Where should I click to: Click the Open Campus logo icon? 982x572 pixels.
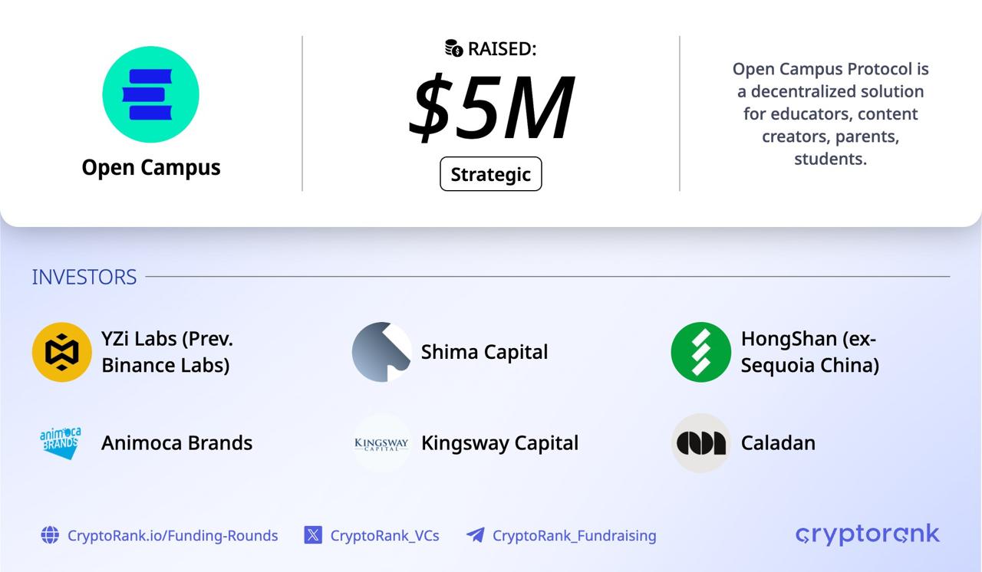coord(150,94)
